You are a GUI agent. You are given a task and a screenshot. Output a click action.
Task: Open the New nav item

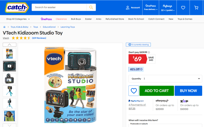tap(171, 19)
